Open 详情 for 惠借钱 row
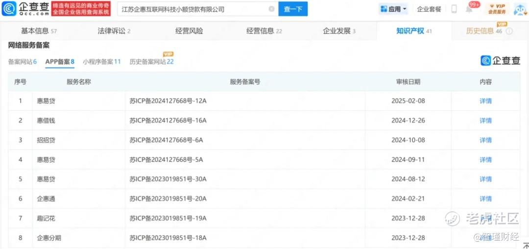 [485, 121]
